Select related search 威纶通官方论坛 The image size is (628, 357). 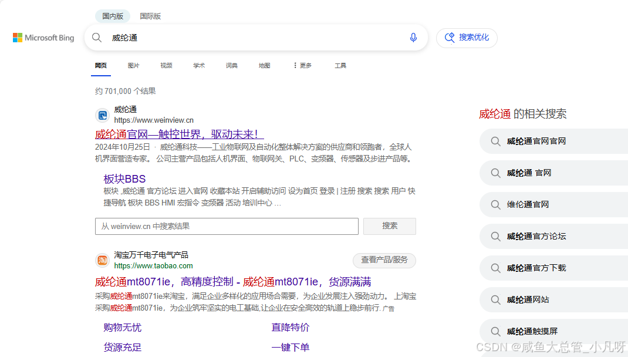pos(554,237)
